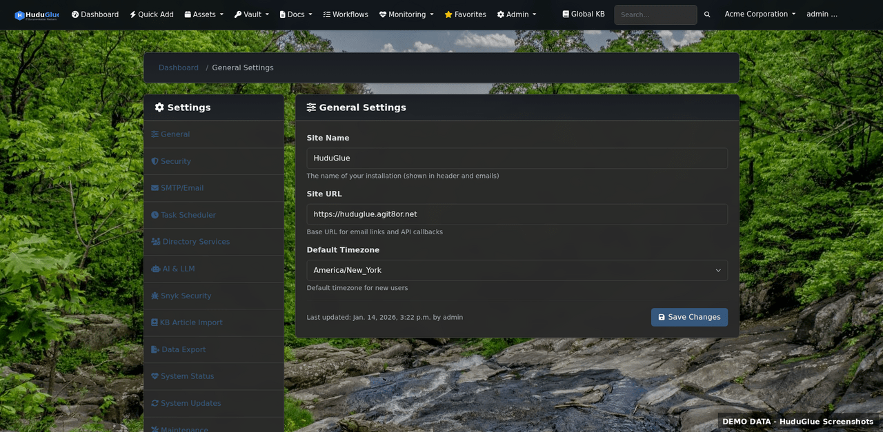Click the General Settings header sliders icon
Screen dimensions: 883x432
tap(312, 107)
